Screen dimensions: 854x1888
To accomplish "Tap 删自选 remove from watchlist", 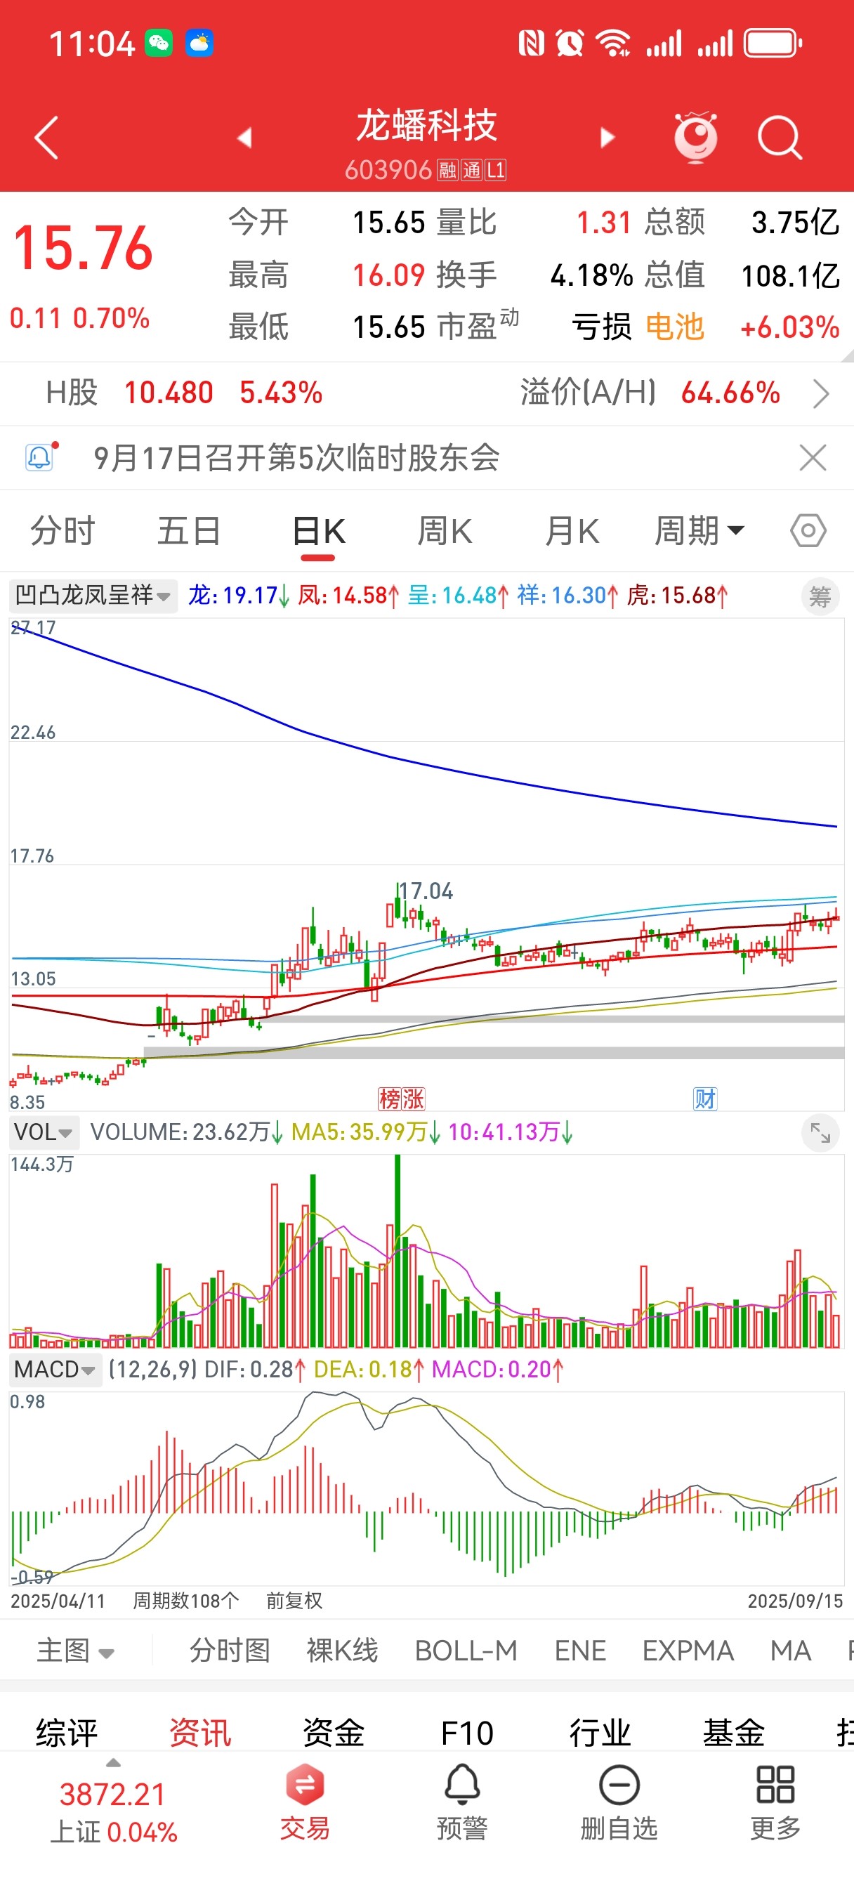I will (619, 1802).
